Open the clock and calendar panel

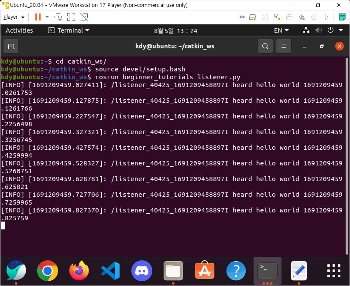175,30
